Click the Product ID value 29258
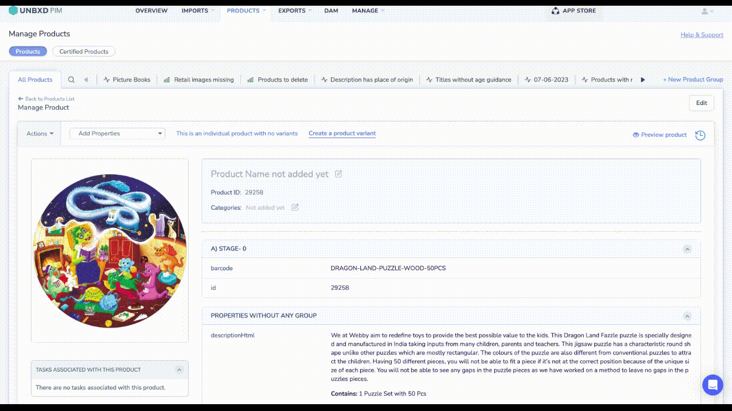Image resolution: width=732 pixels, height=411 pixels. point(254,192)
